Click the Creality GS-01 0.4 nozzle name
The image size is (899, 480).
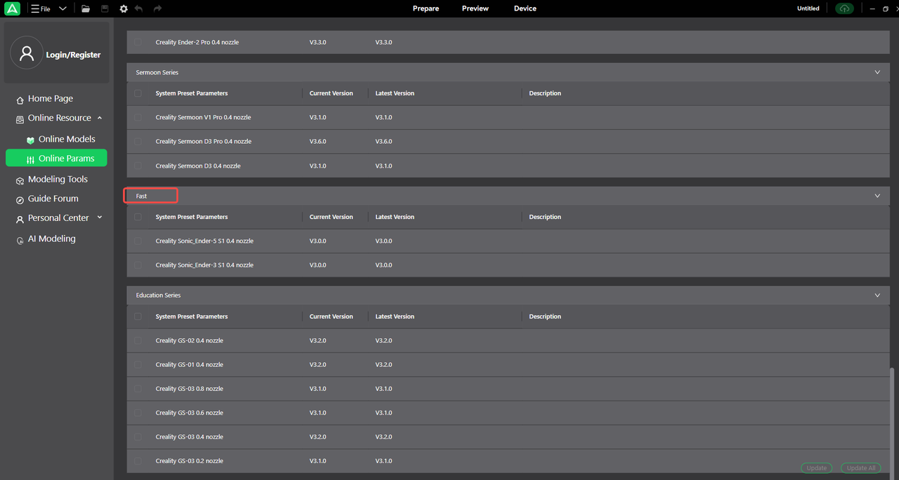[x=189, y=364]
